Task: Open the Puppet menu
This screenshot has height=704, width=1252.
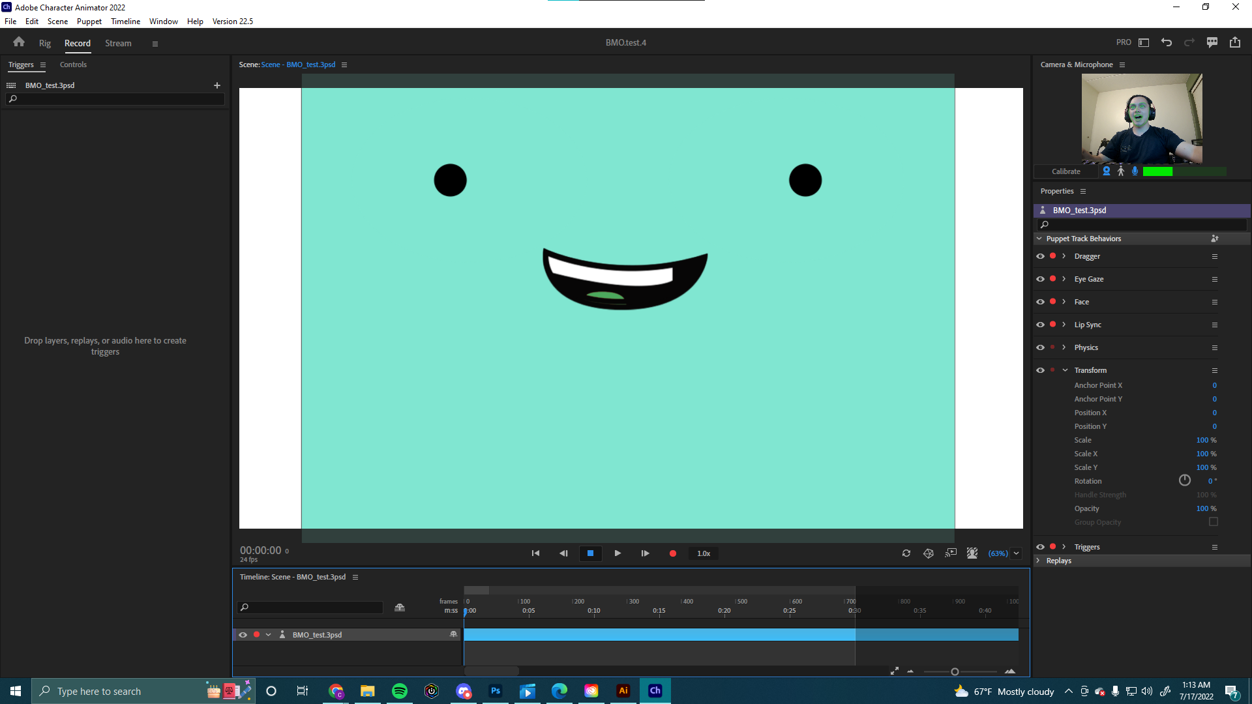Action: point(89,21)
